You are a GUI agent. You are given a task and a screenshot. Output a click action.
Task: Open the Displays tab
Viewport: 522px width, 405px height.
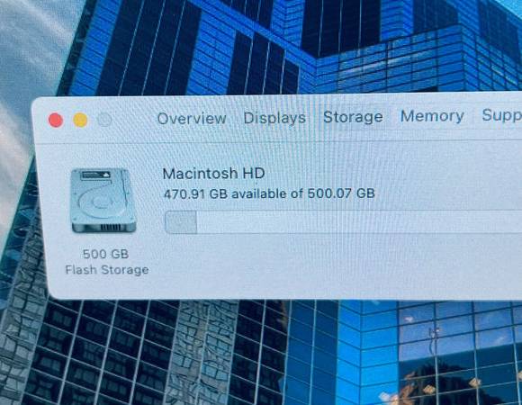click(274, 118)
